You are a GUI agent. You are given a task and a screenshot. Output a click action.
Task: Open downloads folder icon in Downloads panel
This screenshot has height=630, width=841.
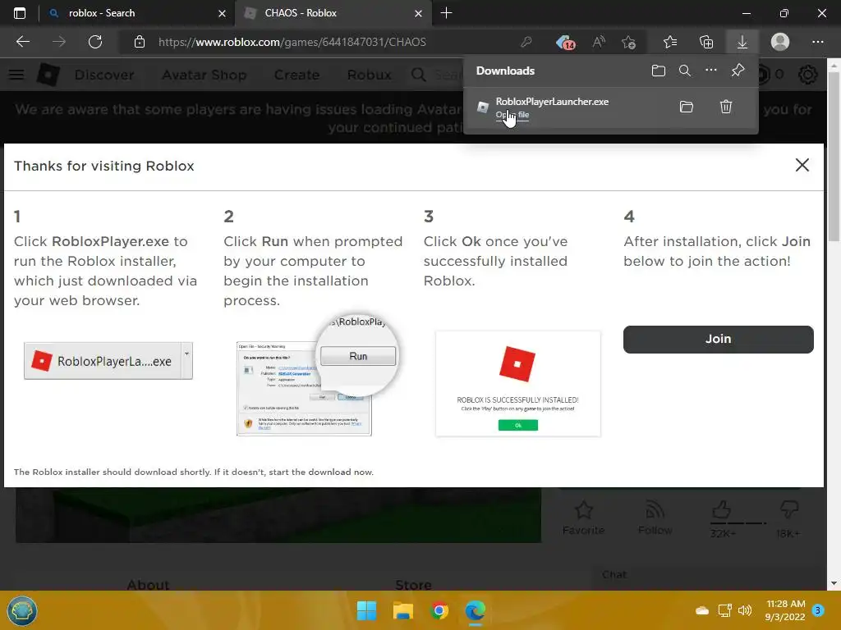[658, 71]
